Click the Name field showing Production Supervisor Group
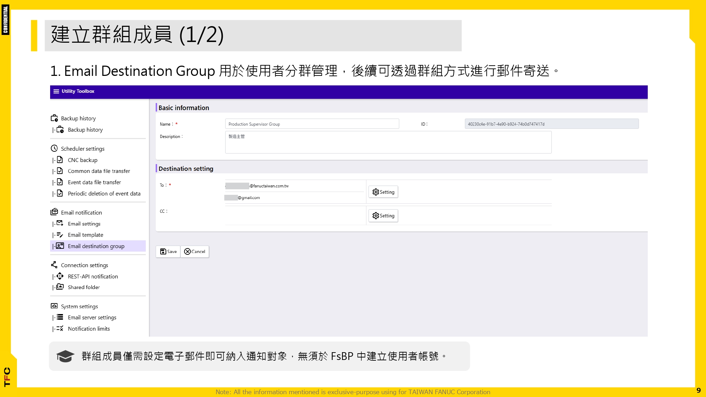Image resolution: width=706 pixels, height=397 pixels. 312,124
